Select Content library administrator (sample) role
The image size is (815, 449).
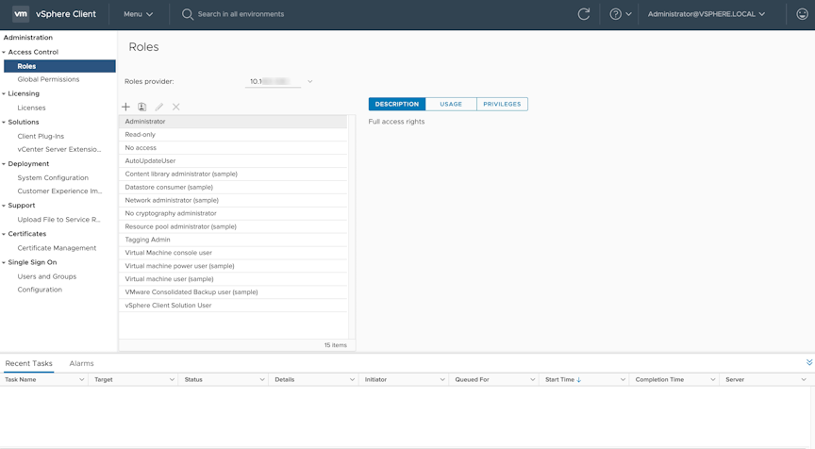tap(233, 175)
